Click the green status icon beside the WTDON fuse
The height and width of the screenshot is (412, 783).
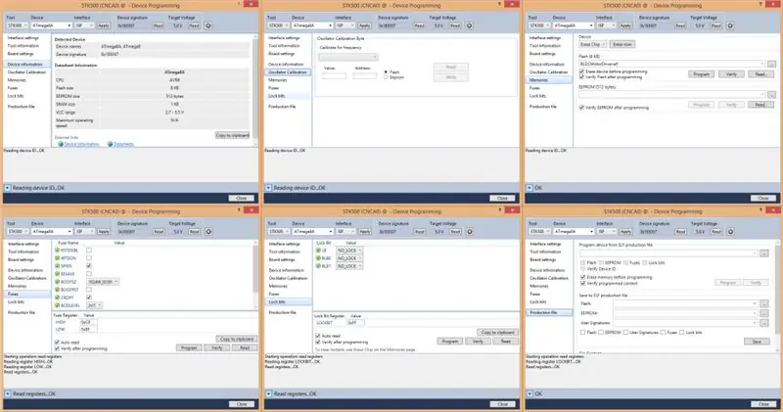58,258
